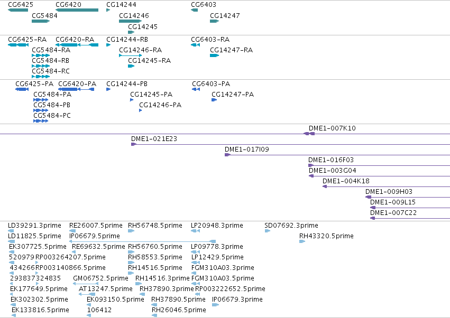
Task: Click the FGM310A03.3prime EST label
Action: 223,268
